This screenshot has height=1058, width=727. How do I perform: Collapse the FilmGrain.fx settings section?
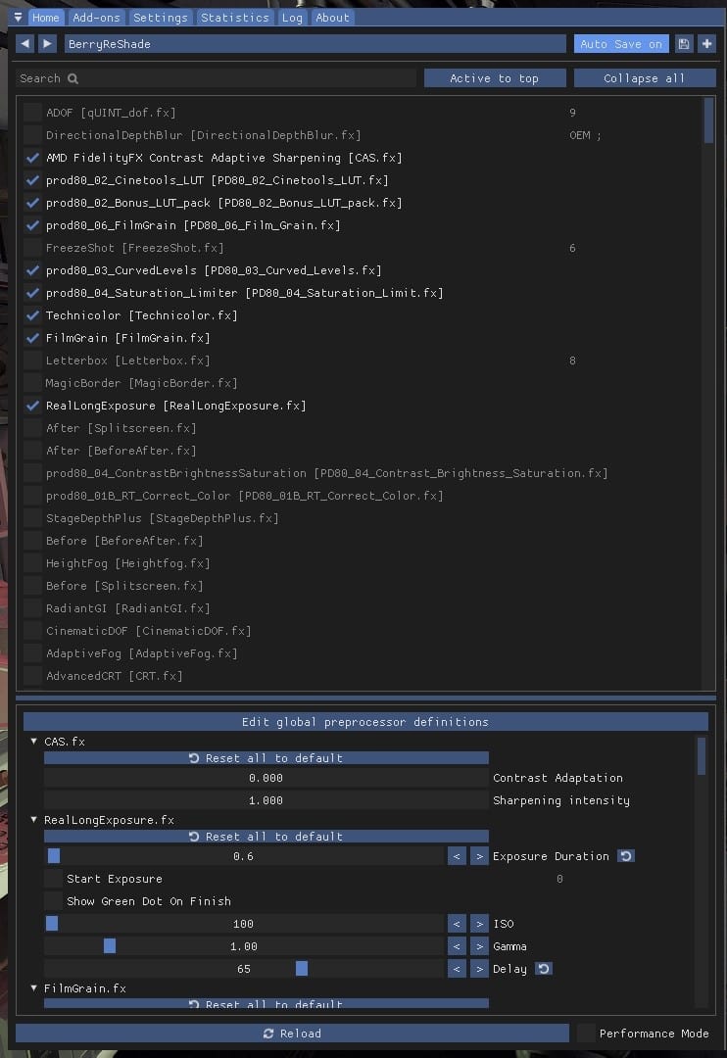click(x=34, y=988)
